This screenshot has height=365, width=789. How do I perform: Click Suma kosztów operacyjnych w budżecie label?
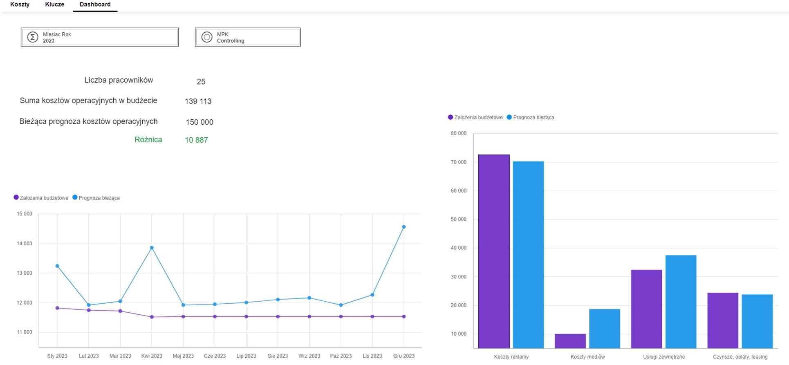click(x=88, y=101)
